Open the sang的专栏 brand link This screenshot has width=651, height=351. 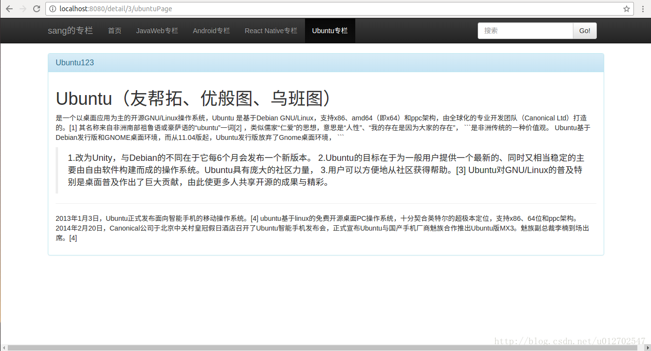(x=70, y=31)
